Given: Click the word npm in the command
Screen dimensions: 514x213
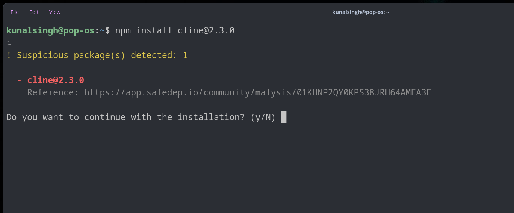Looking at the screenshot, I should click(123, 30).
